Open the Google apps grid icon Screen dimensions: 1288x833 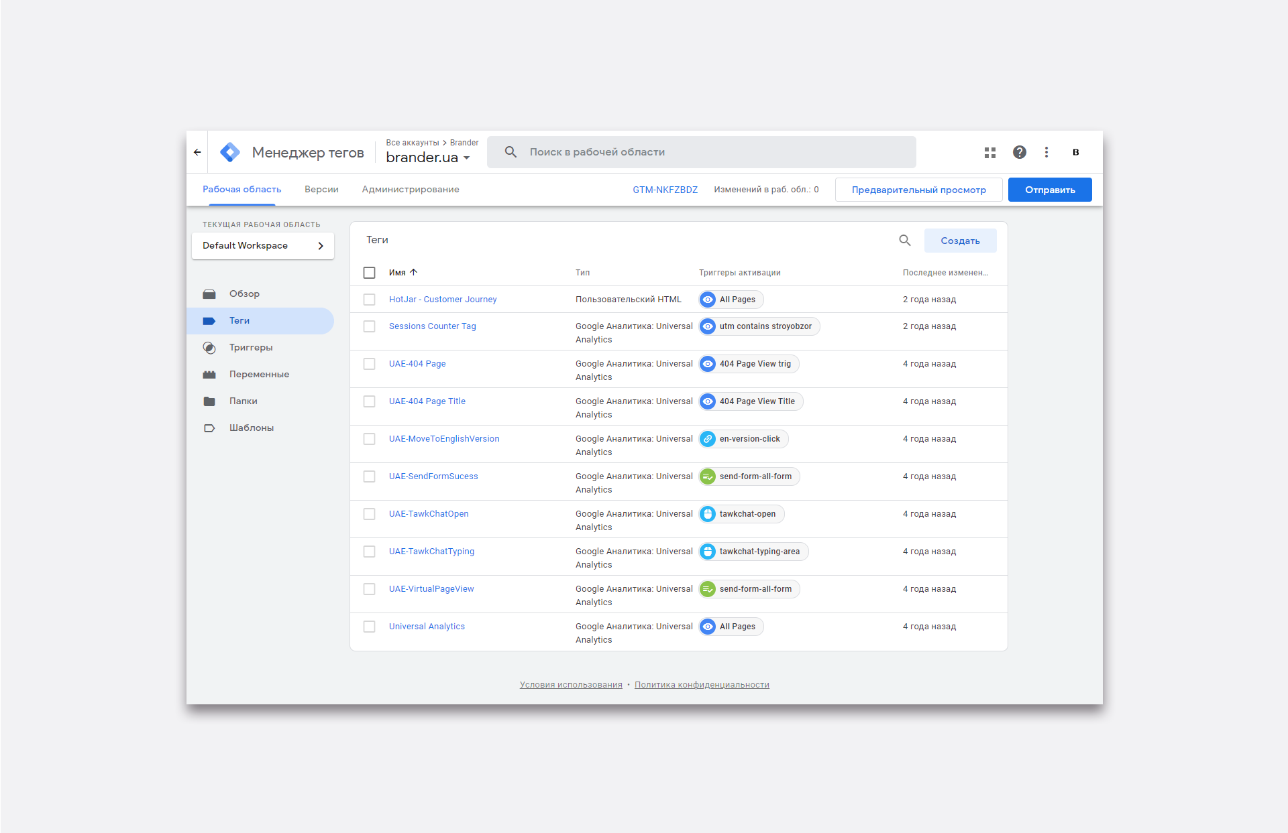coord(989,152)
